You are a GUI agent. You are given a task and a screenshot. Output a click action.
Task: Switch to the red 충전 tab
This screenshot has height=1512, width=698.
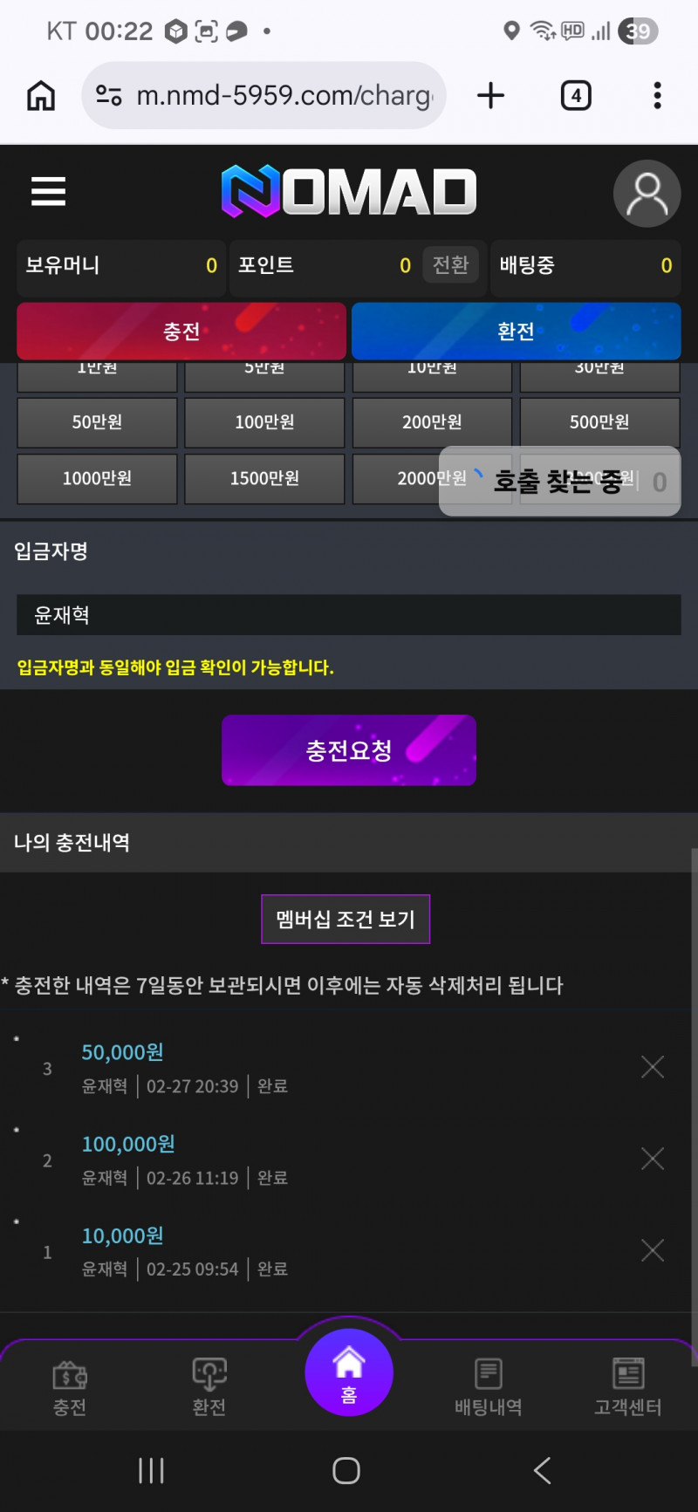pyautogui.click(x=181, y=331)
